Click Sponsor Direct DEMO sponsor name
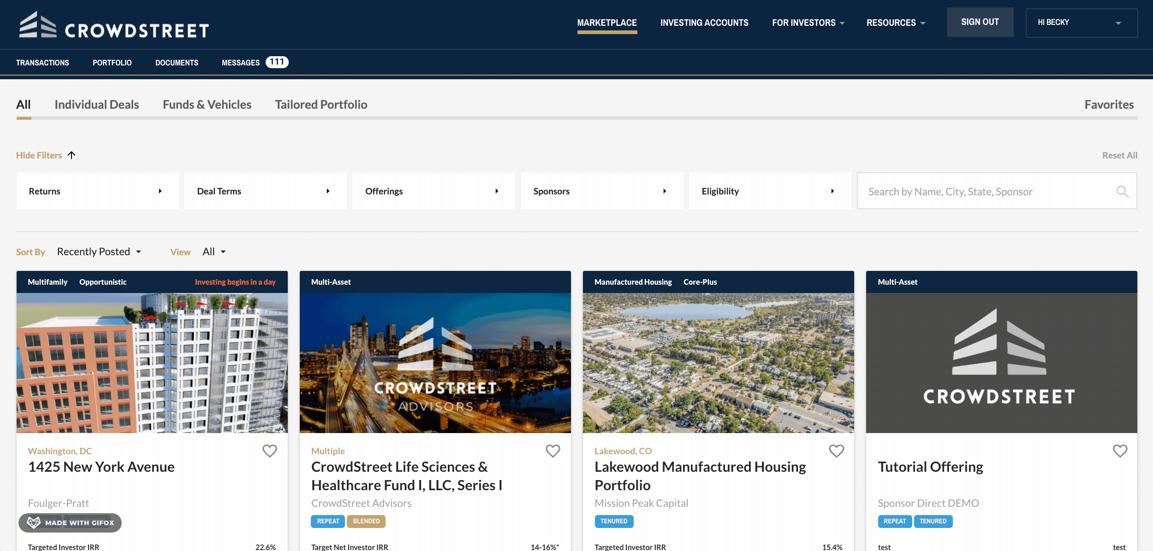 928,503
